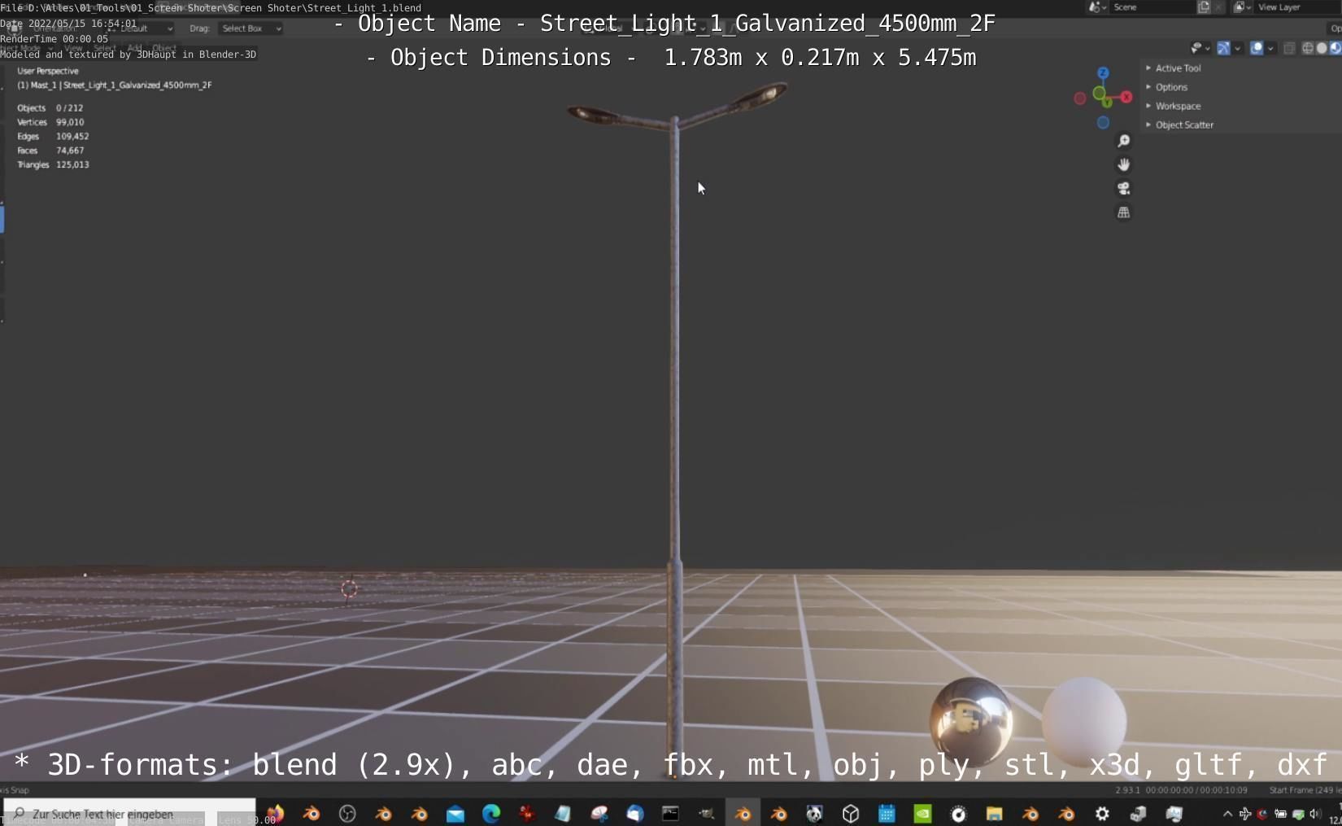Screen dimensions: 1342x826
Task: Click the Scene name field
Action: (1153, 7)
